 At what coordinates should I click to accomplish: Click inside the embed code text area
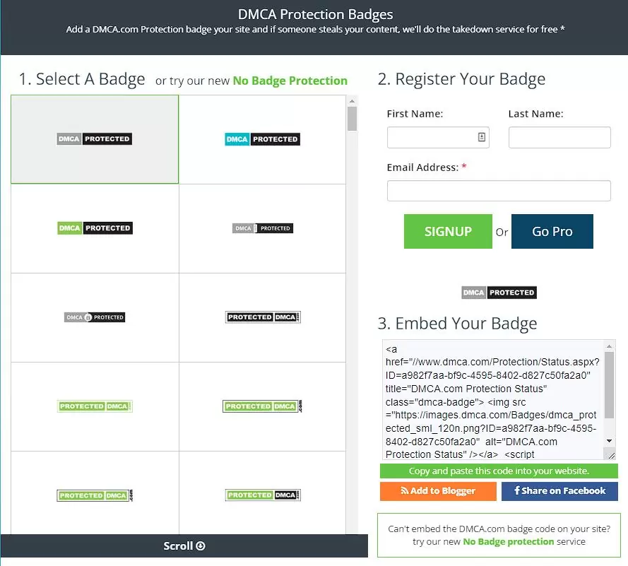click(492, 401)
